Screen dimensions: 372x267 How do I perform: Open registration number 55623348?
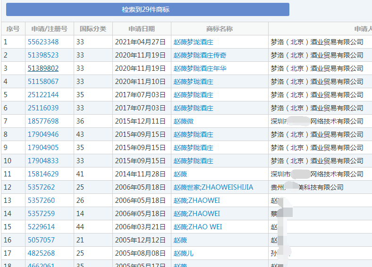[x=43, y=42]
